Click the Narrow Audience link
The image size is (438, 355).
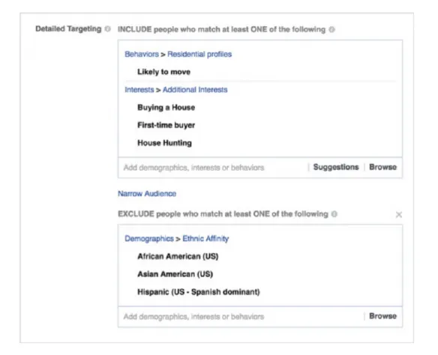pyautogui.click(x=147, y=193)
